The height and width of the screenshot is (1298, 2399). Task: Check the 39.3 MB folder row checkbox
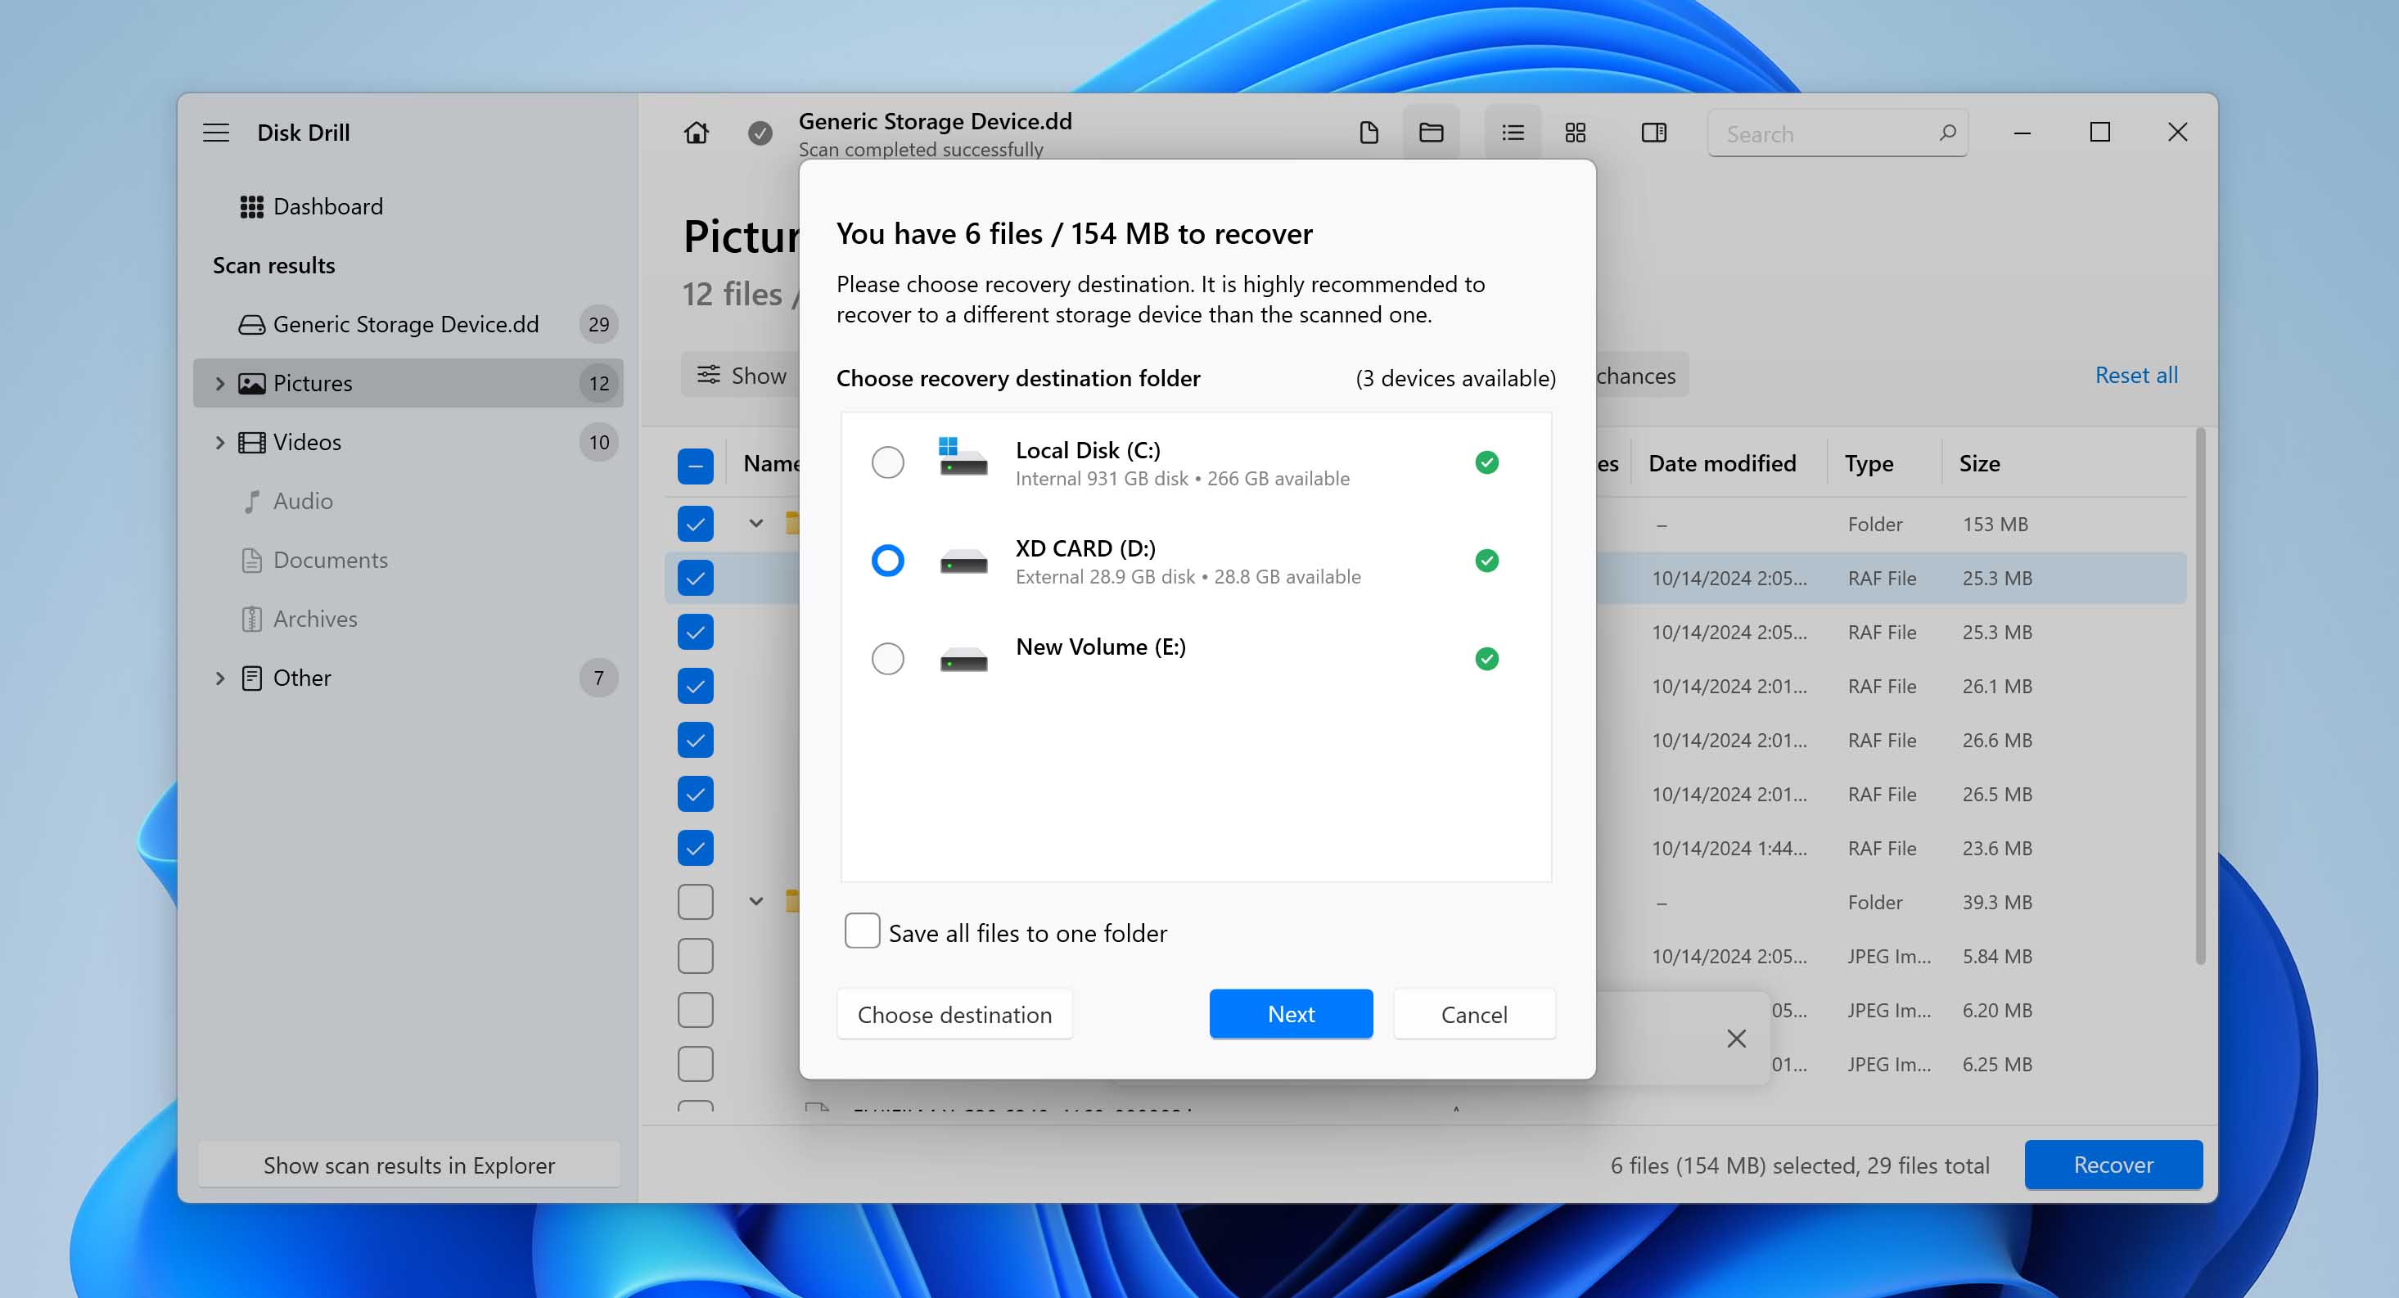pyautogui.click(x=695, y=902)
